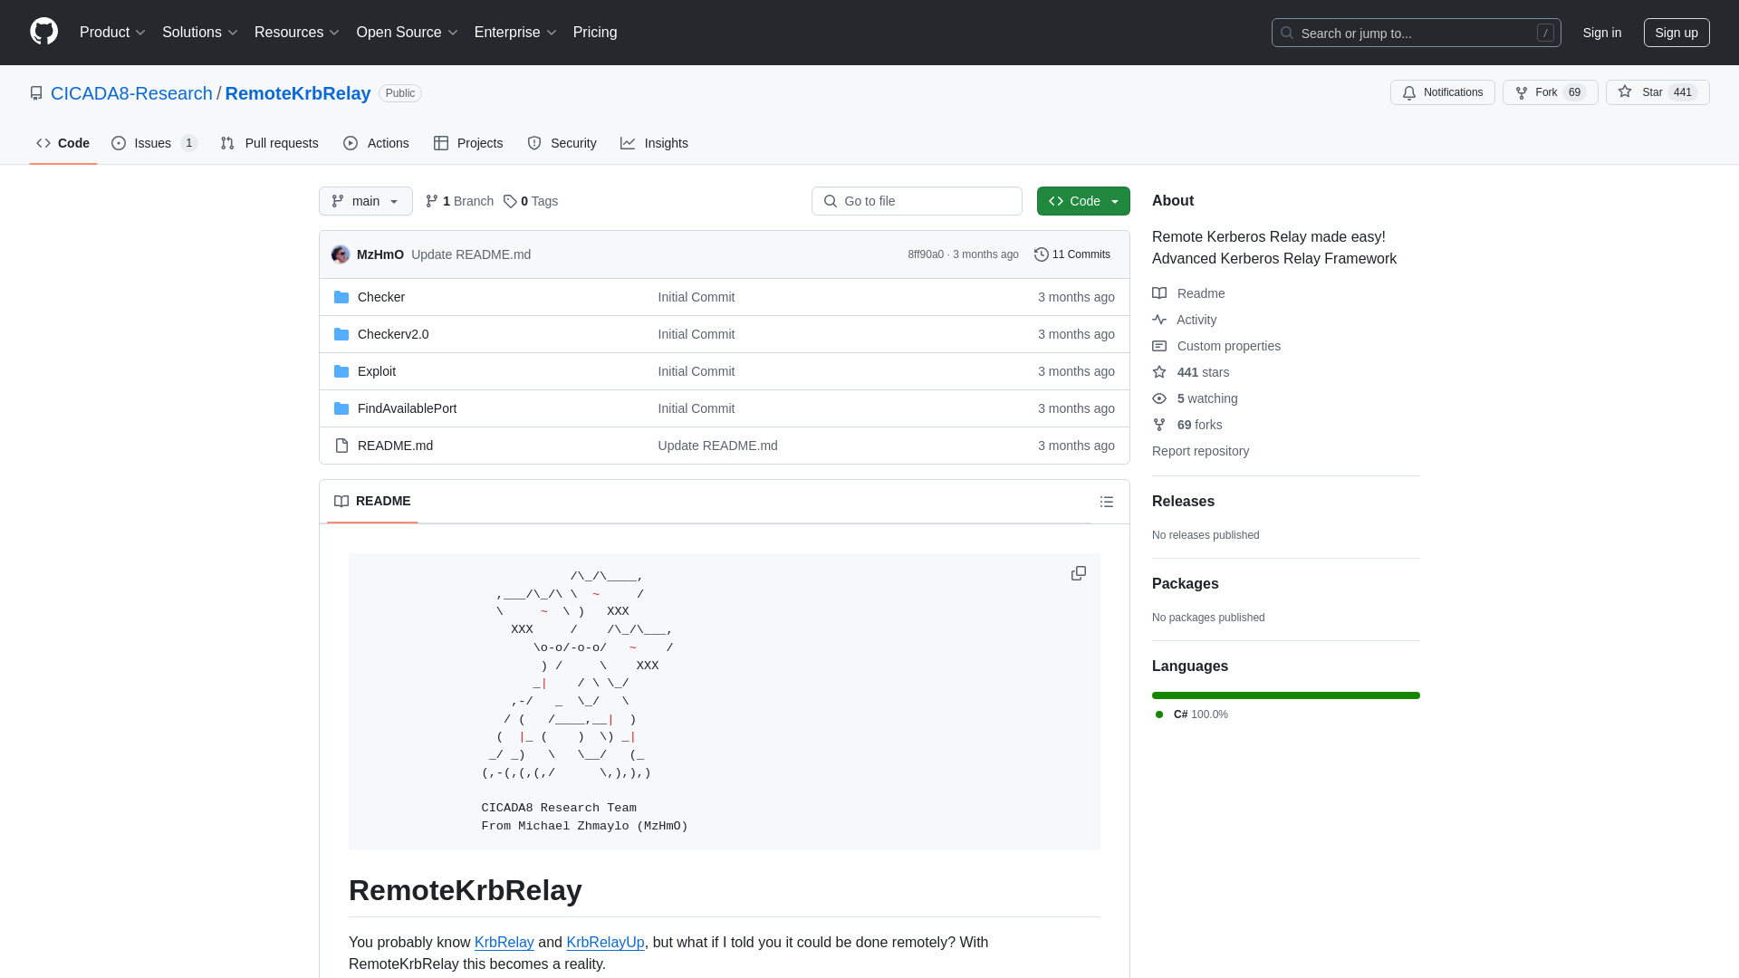
Task: Click the Insights graph tab icon
Action: pos(629,143)
